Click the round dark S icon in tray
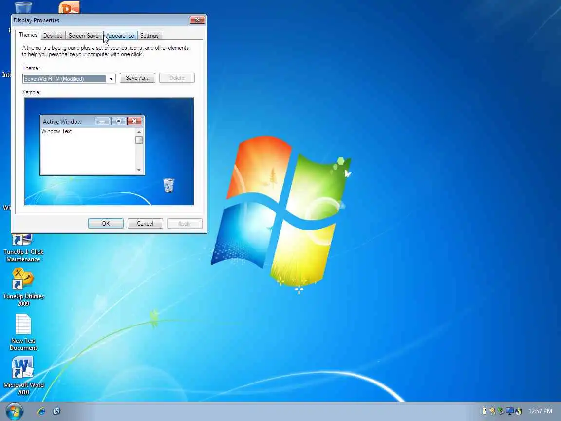 tap(519, 411)
